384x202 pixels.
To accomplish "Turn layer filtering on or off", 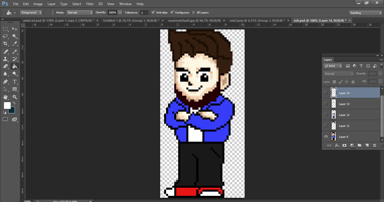I will click(x=381, y=66).
